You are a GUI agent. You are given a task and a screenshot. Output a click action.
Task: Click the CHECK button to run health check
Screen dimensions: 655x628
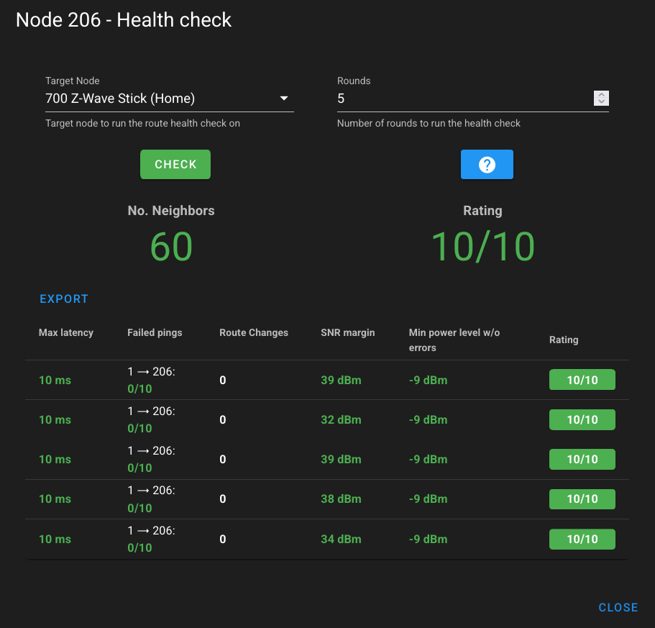pyautogui.click(x=175, y=164)
